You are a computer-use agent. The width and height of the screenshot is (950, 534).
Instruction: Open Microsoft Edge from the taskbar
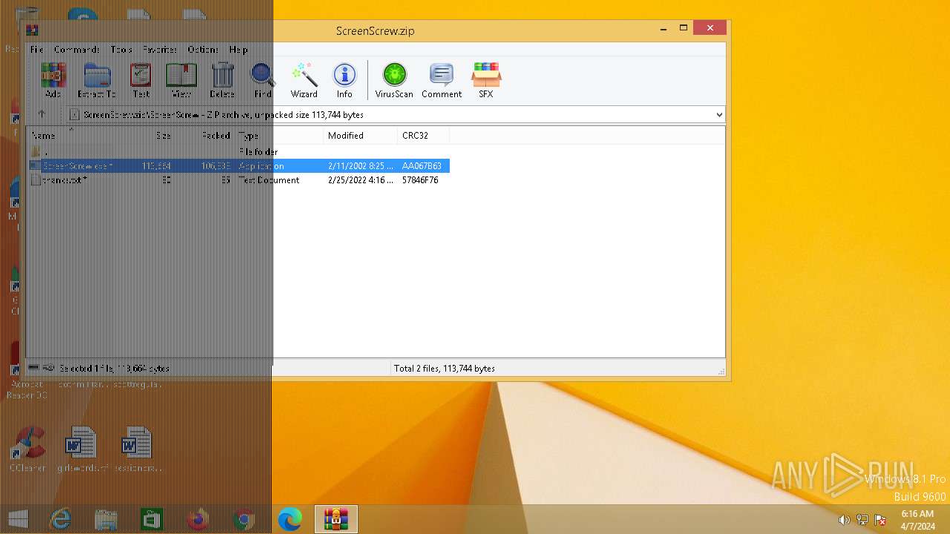(x=289, y=520)
